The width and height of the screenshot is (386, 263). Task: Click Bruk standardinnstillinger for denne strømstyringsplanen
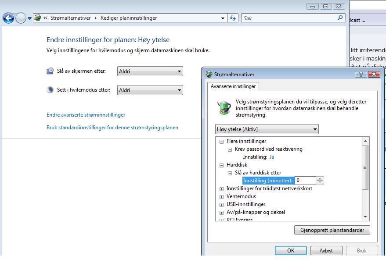pos(112,128)
